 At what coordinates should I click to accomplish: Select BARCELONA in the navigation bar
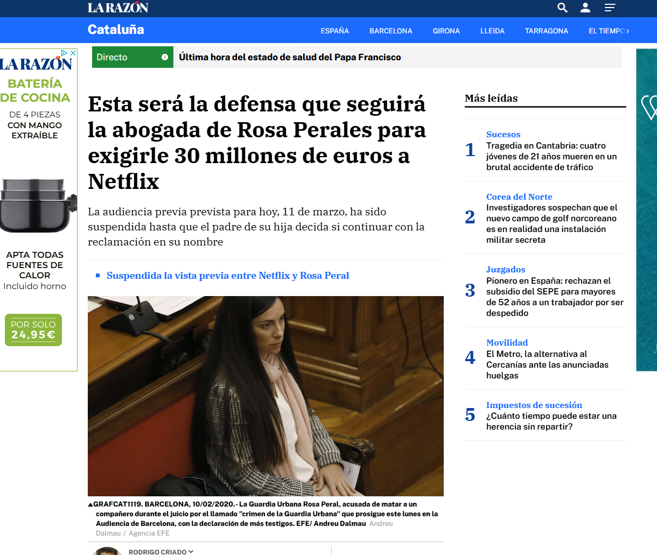[x=391, y=31]
